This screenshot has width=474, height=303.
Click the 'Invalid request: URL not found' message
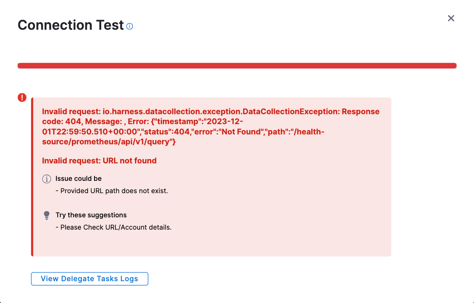(99, 161)
